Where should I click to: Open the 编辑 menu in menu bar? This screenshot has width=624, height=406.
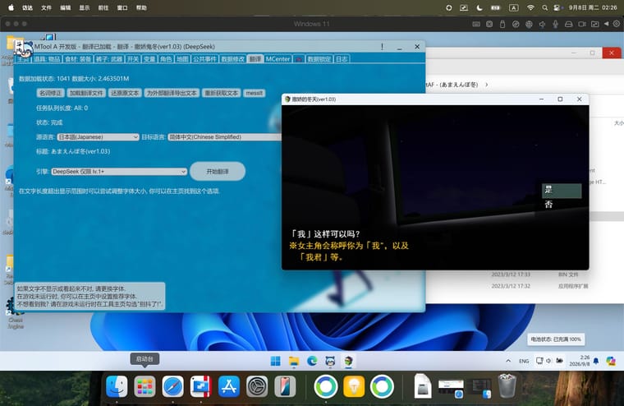pos(65,7)
